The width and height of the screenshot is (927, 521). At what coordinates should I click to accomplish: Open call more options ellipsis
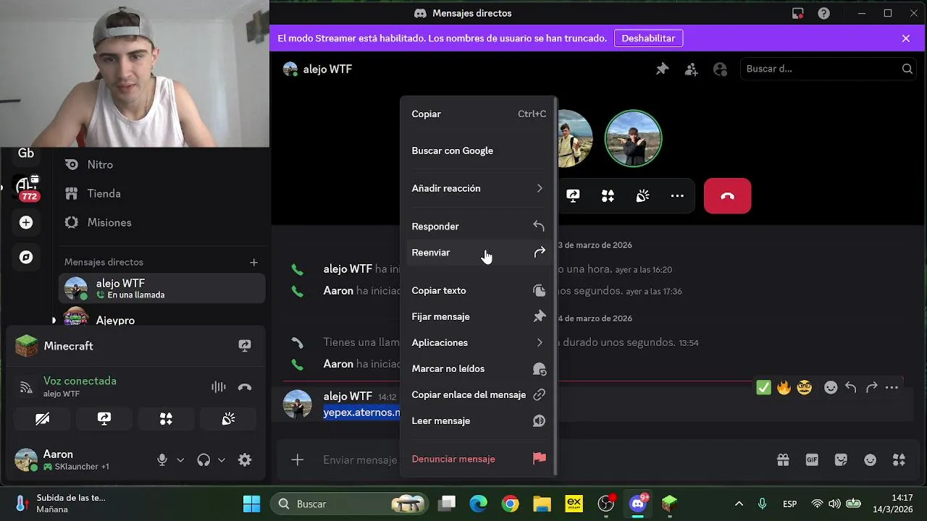[677, 196]
